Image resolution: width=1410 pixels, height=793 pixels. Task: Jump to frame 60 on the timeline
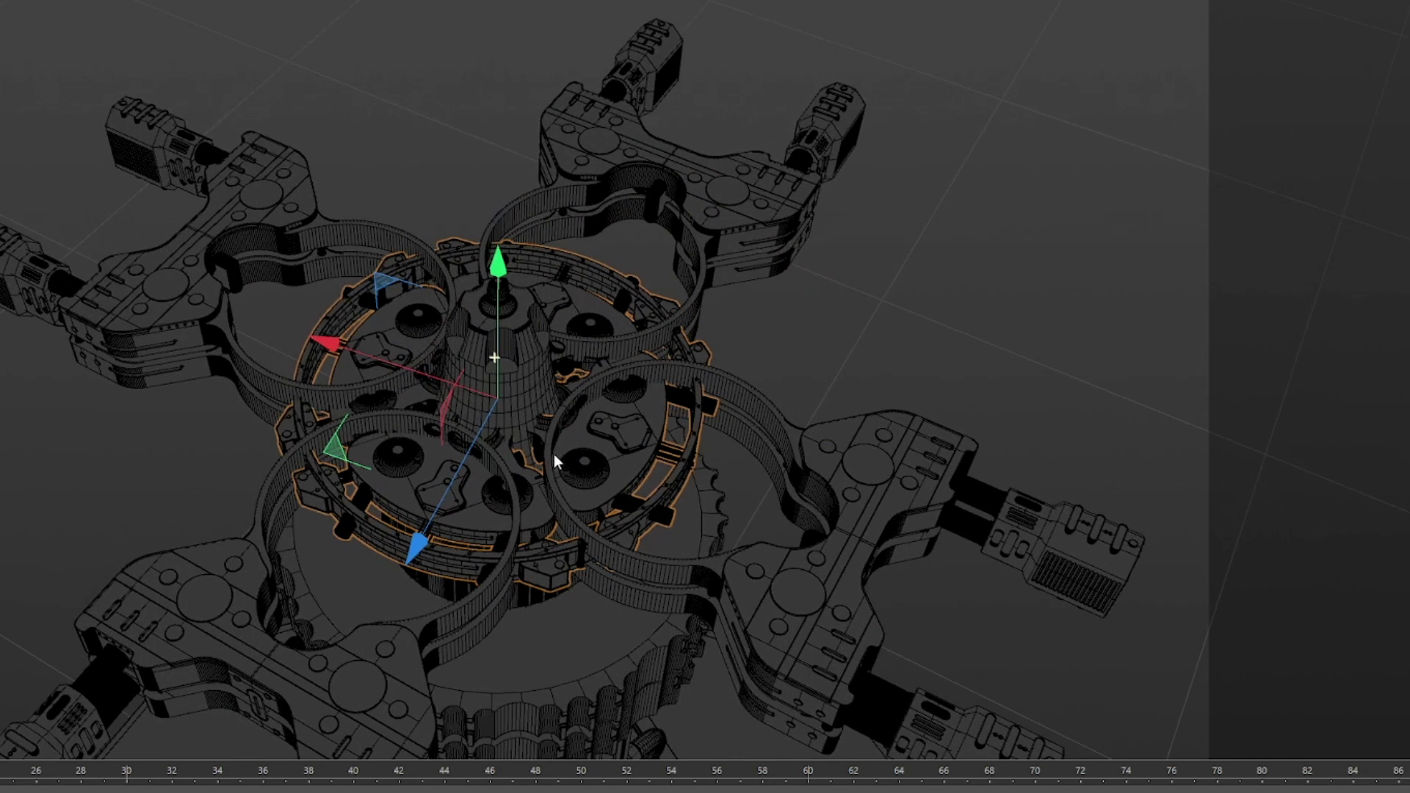808,770
